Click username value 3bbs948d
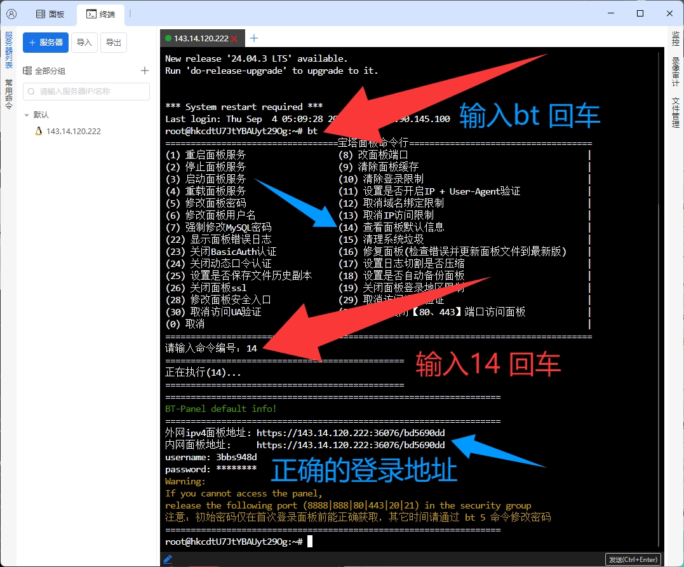The image size is (684, 567). pyautogui.click(x=236, y=457)
